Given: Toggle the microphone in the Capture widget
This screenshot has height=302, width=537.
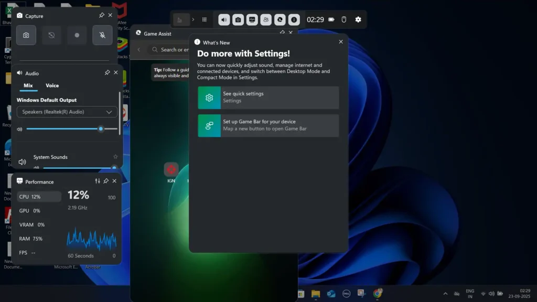Looking at the screenshot, I should [102, 35].
